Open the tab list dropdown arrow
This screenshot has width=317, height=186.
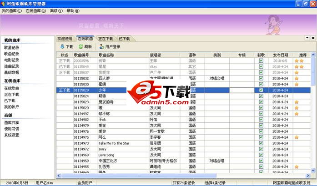click(307, 38)
